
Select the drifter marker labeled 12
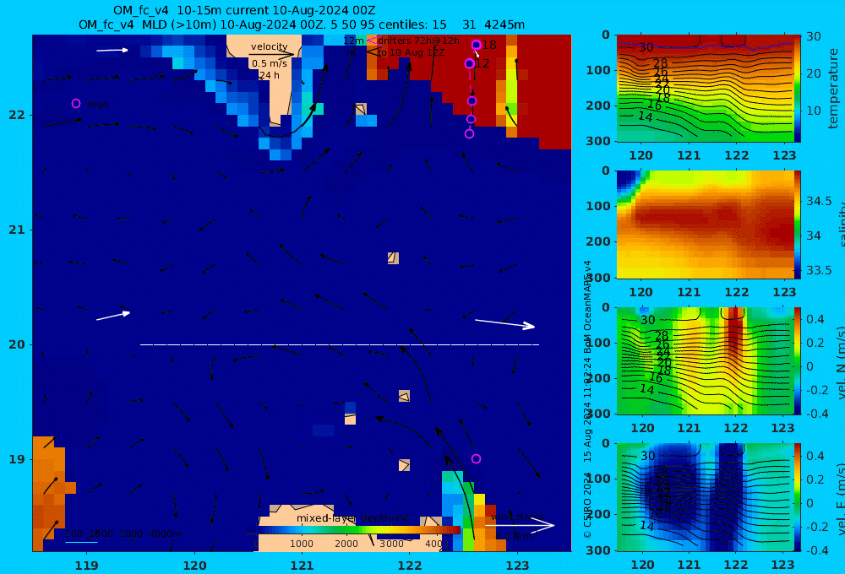469,63
